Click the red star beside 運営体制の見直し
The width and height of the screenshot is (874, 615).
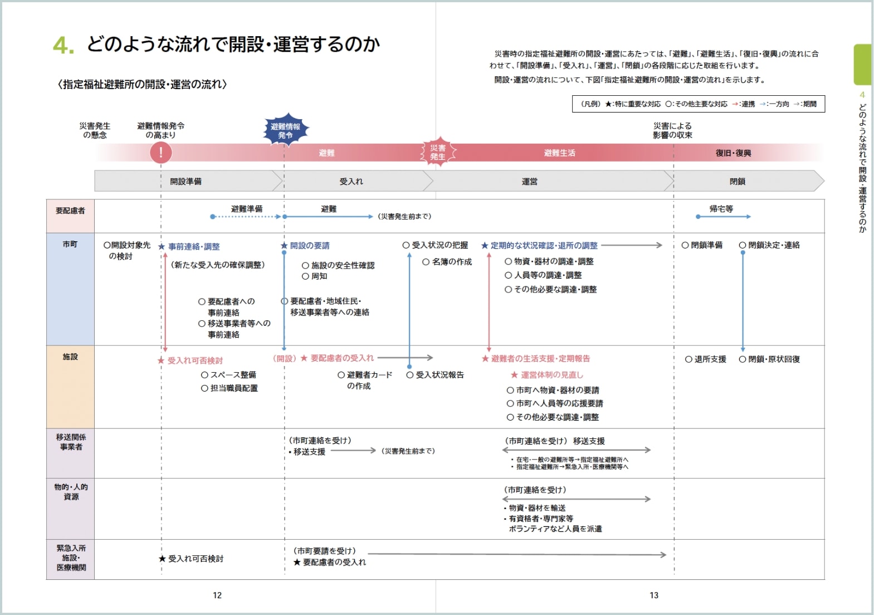514,375
